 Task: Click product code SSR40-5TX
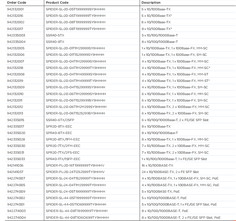pos(55,35)
